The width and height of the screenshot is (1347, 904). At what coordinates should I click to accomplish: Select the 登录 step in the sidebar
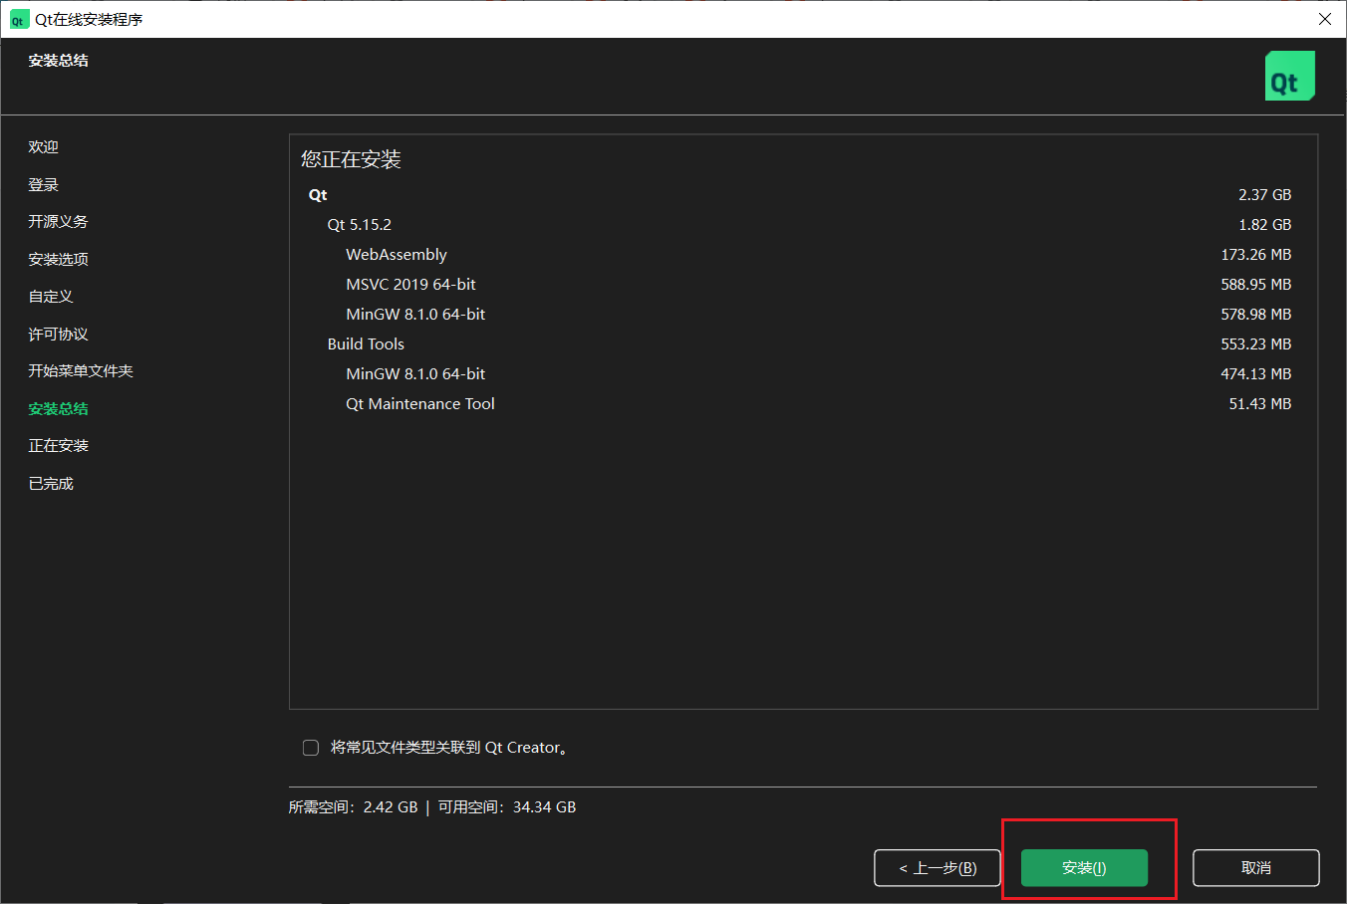[43, 184]
